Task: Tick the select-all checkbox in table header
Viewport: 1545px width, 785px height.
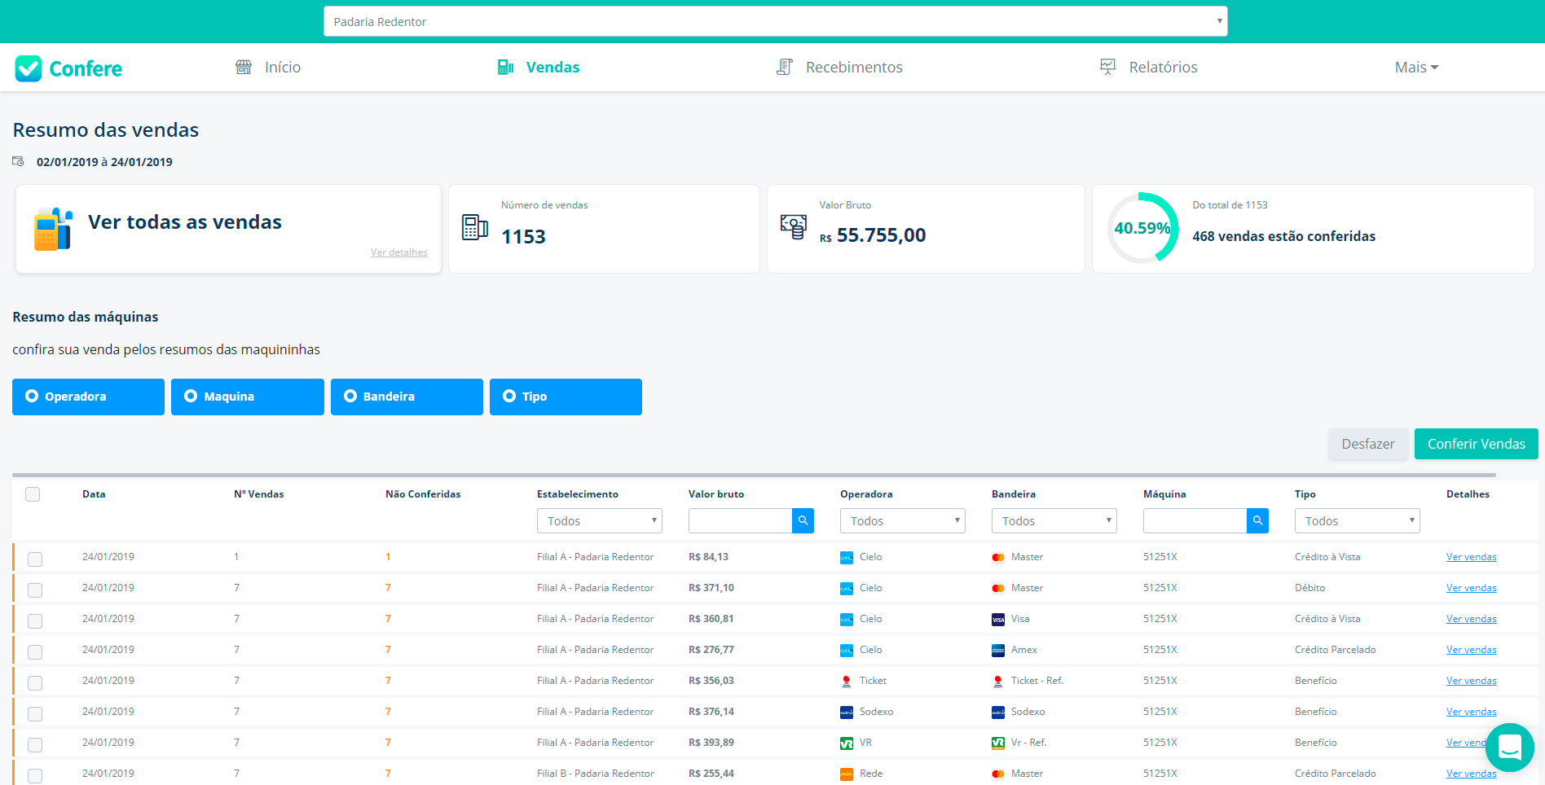Action: 33,494
